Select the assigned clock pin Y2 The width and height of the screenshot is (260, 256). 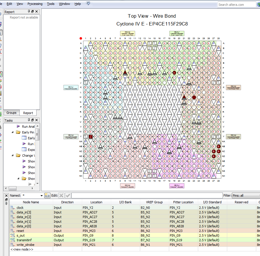click(x=91, y=137)
